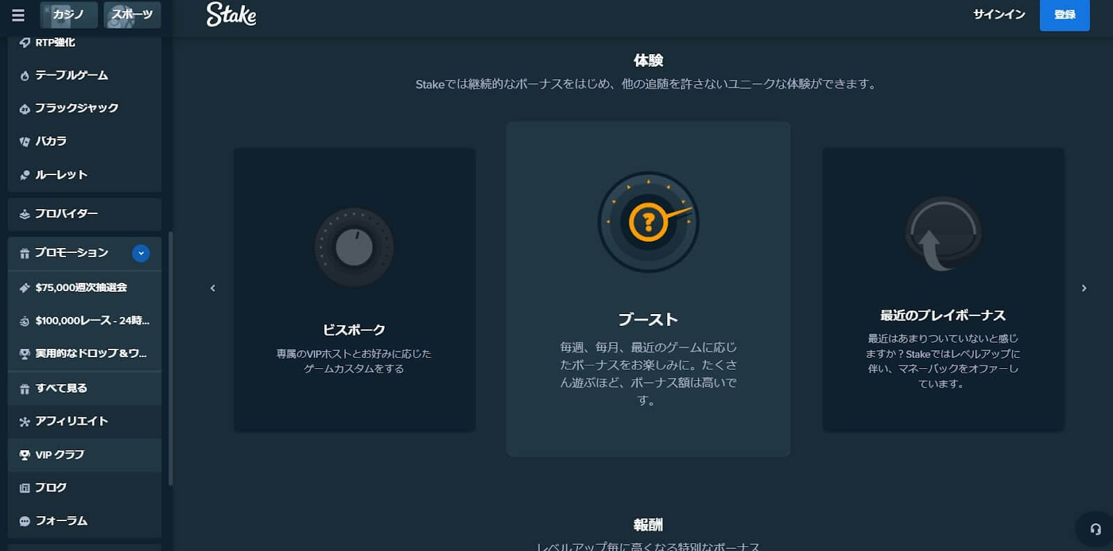
Task: Open VIP クラブ in the sidebar
Action: tap(85, 454)
